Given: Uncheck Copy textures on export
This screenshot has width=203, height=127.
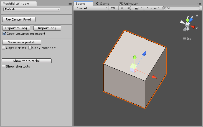Looking at the screenshot, I should (x=4, y=34).
